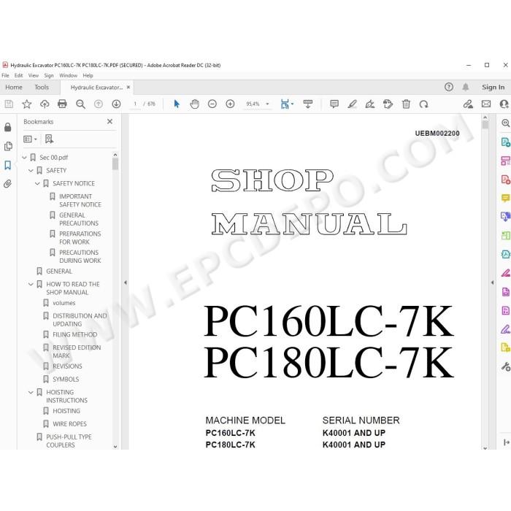Open More Tools wrench icon in right pane
The height and width of the screenshot is (511, 511).
[505, 366]
